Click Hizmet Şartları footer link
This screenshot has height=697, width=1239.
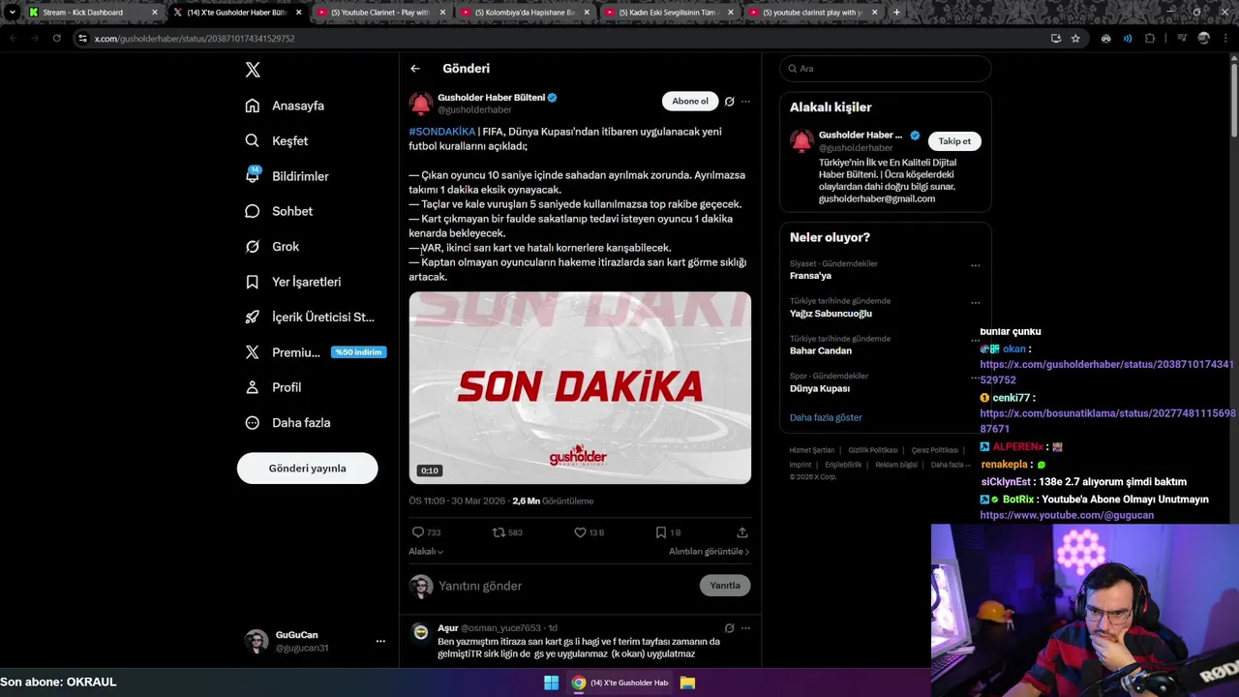coord(811,450)
